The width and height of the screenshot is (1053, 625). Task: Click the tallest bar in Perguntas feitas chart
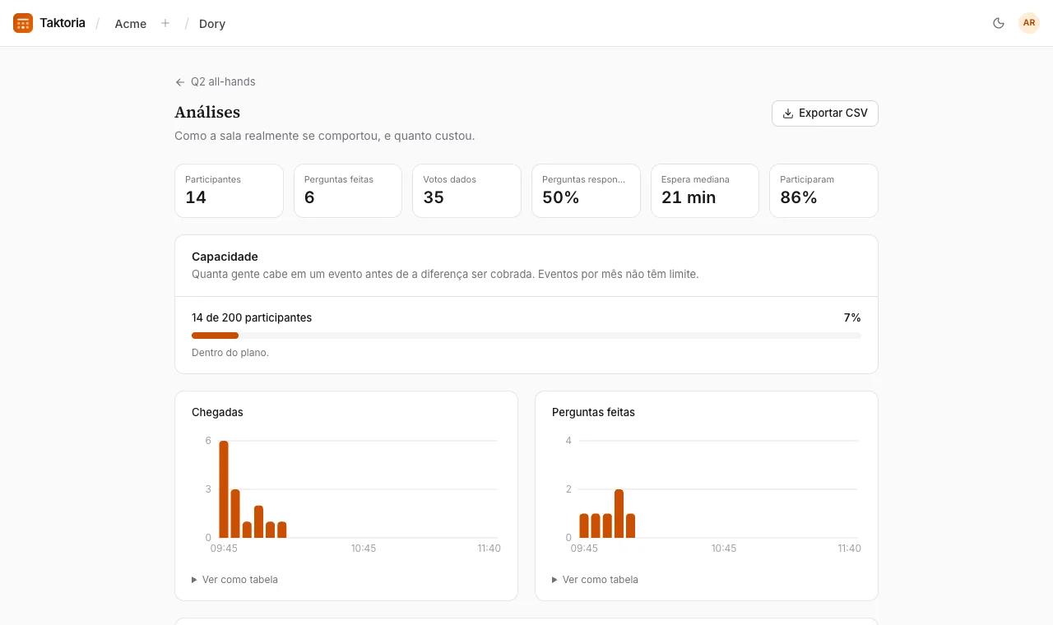[x=619, y=513]
